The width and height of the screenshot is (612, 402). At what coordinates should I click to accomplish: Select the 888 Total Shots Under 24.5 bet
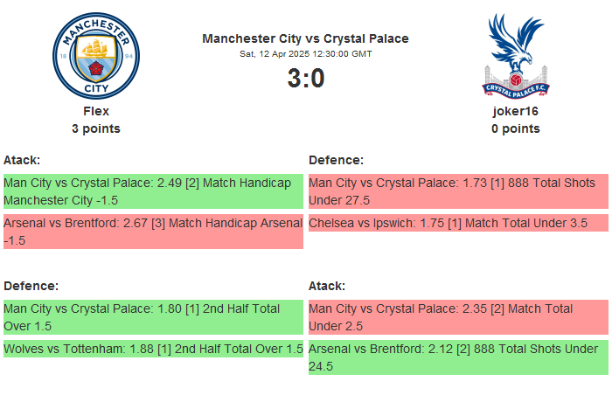(458, 357)
